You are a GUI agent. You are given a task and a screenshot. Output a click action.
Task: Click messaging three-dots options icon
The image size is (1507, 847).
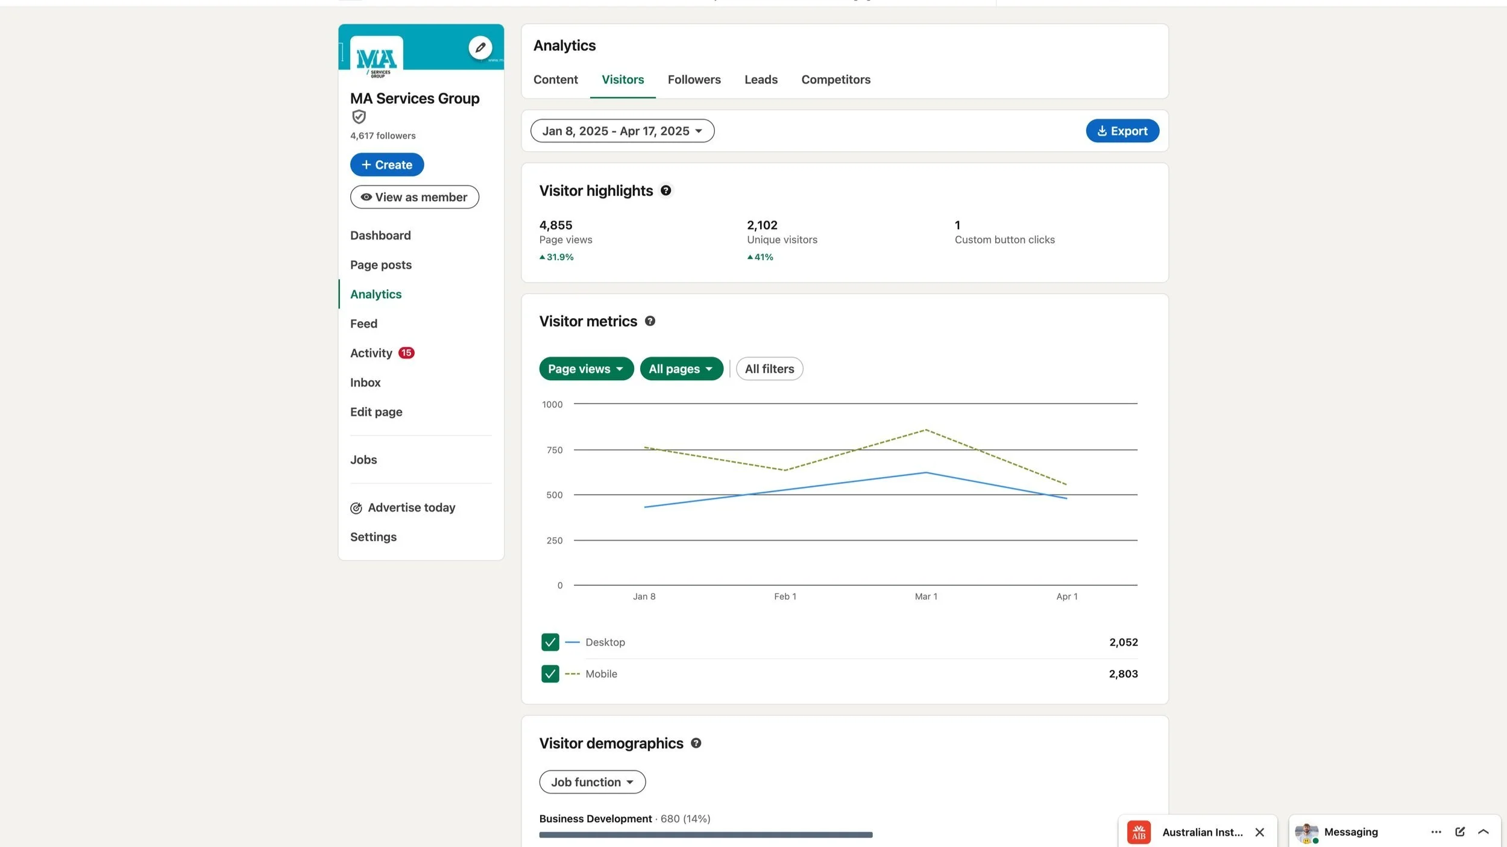pos(1436,832)
